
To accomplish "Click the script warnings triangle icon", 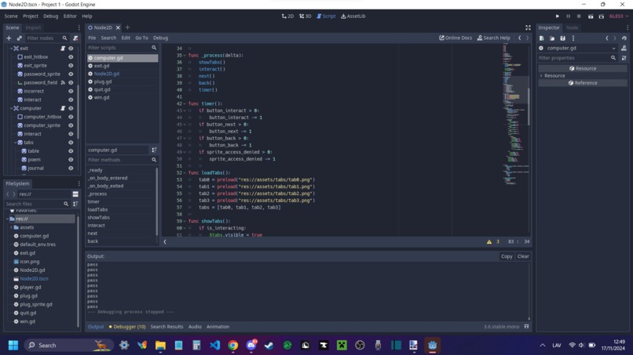I will click(x=489, y=242).
